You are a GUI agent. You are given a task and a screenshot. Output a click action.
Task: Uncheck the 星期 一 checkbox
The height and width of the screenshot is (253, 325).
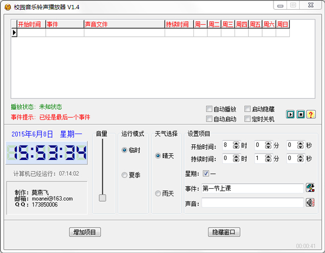coord(206,174)
